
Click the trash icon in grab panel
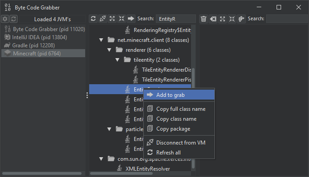[x=204, y=19]
